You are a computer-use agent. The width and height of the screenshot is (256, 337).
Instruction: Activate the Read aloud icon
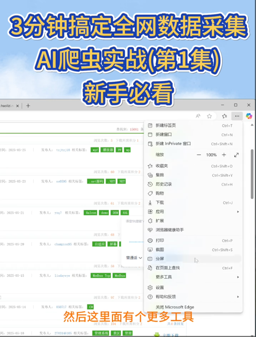(x=198, y=116)
